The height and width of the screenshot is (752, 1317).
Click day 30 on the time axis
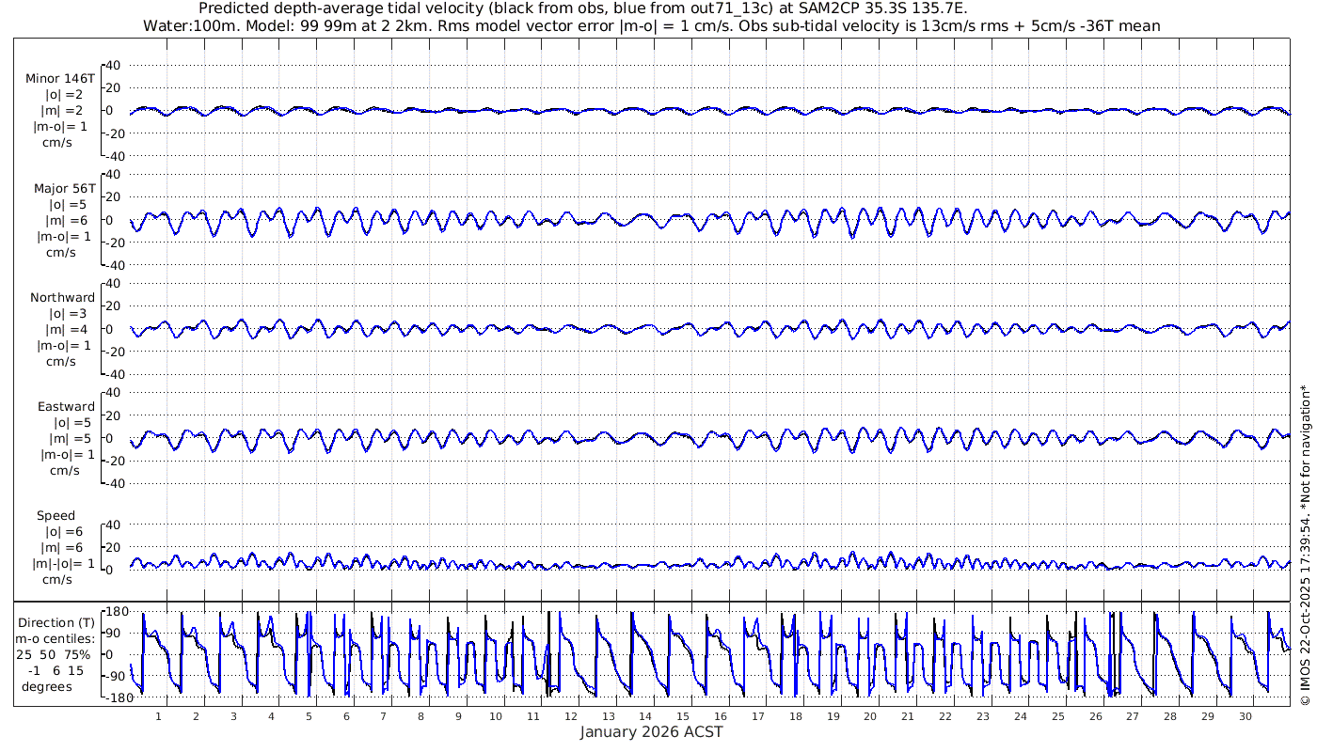click(1246, 716)
